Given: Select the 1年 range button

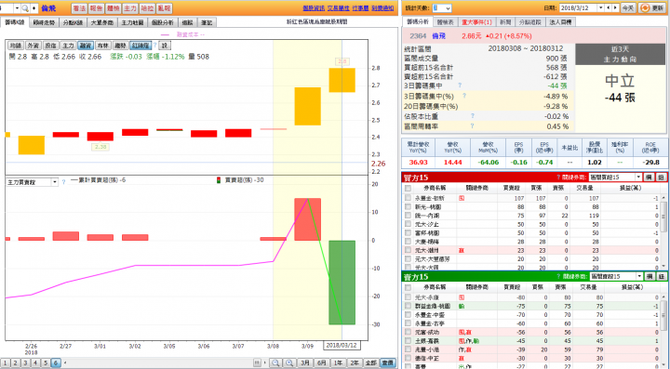Looking at the screenshot, I should 338,363.
